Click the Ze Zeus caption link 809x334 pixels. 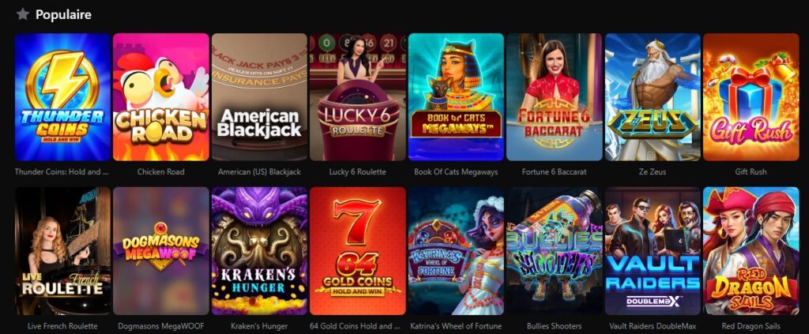click(x=653, y=171)
